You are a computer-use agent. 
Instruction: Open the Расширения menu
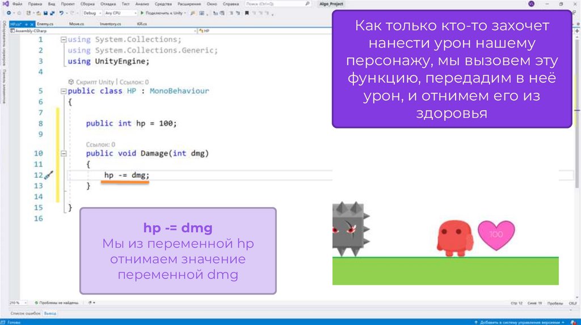tap(189, 4)
